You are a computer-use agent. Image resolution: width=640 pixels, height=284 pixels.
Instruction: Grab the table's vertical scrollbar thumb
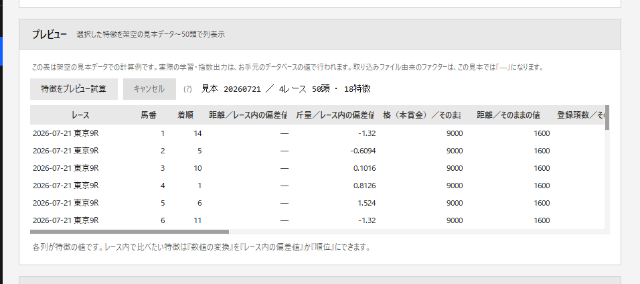[607, 118]
